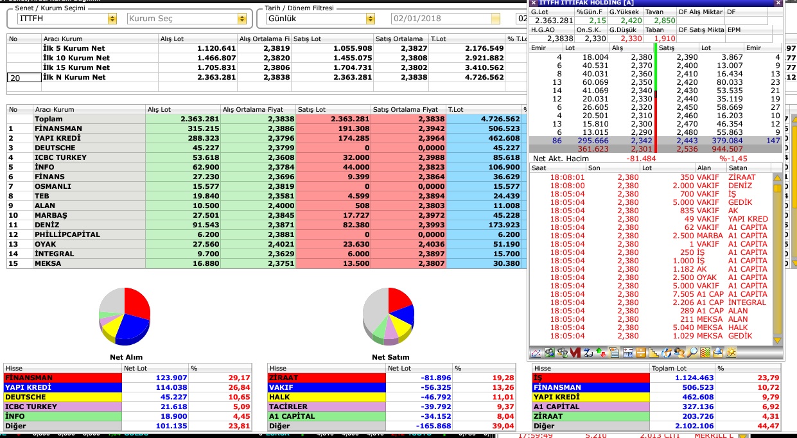This screenshot has height=438, width=797.
Task: Click the red M icon in ITTFH toolbar
Action: 575,353
